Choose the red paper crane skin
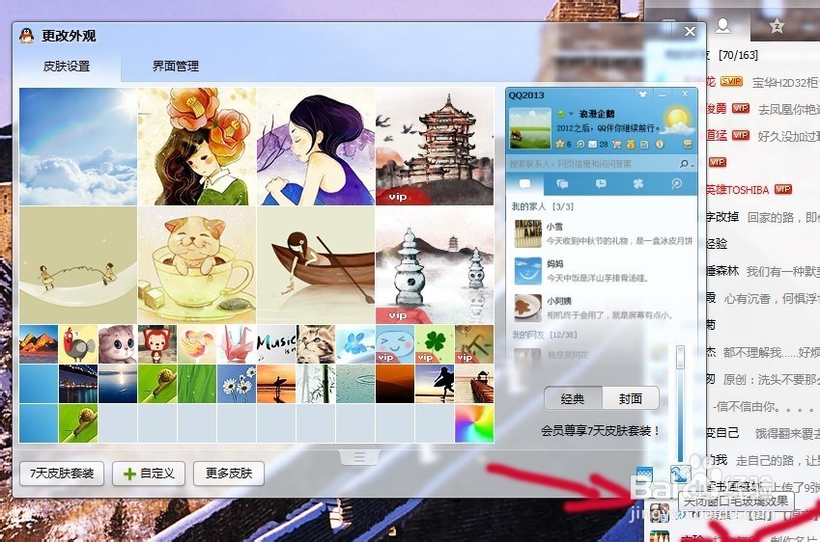 pos(237,344)
